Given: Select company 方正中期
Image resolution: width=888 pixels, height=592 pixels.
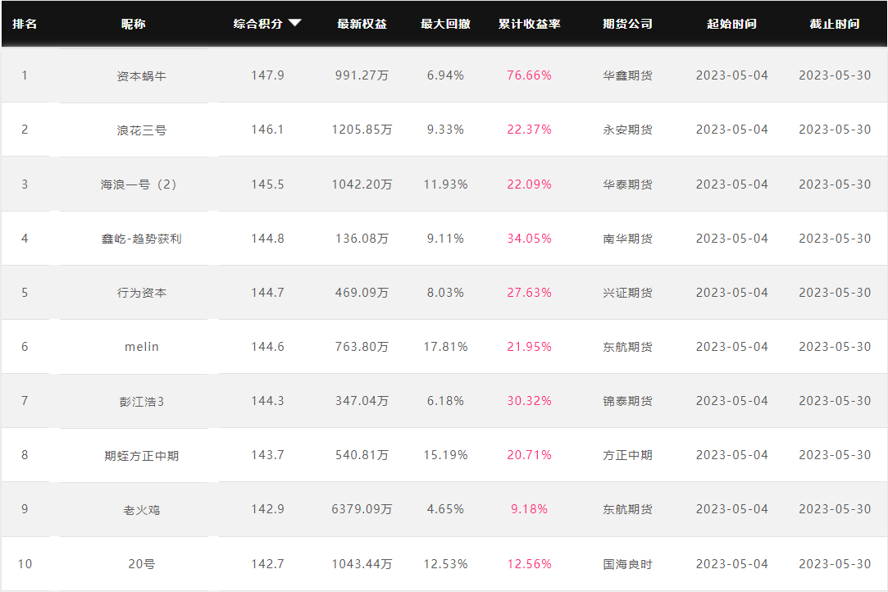Looking at the screenshot, I should click(x=627, y=455).
